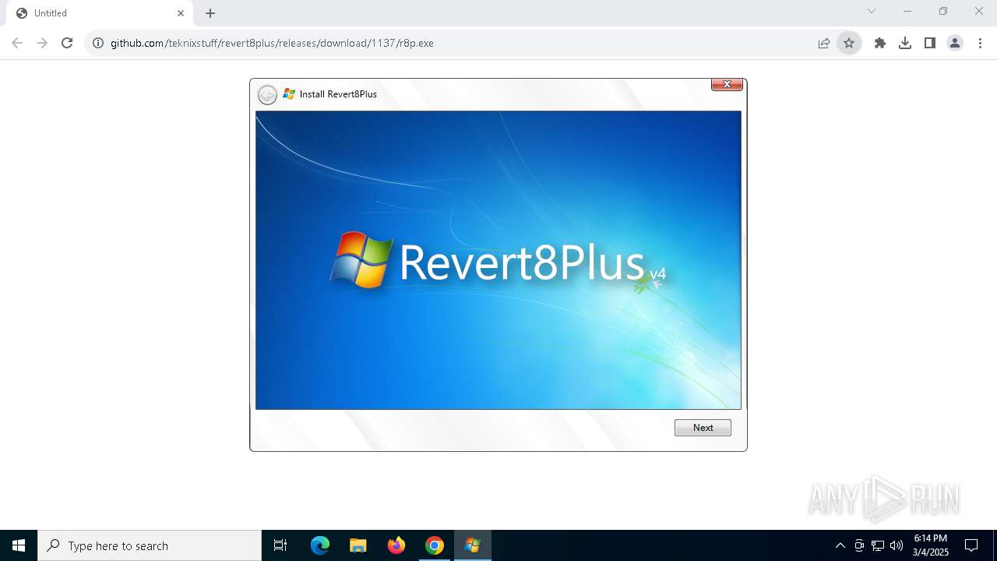Click the taskbar search box
The image size is (997, 561).
pyautogui.click(x=150, y=545)
